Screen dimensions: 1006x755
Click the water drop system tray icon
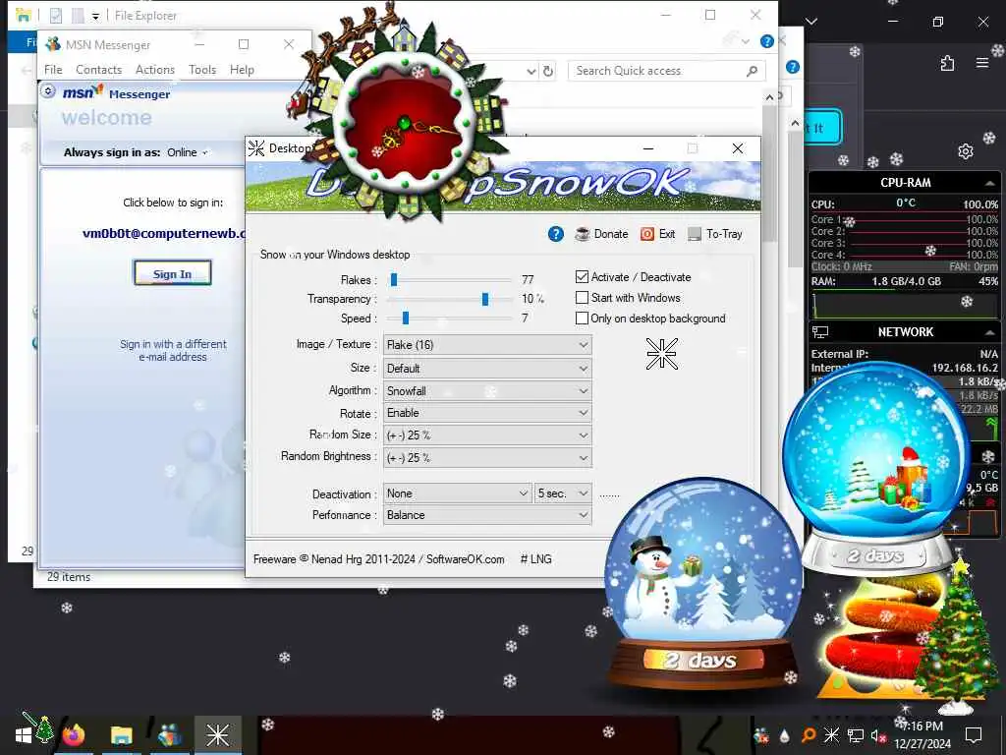tap(784, 735)
